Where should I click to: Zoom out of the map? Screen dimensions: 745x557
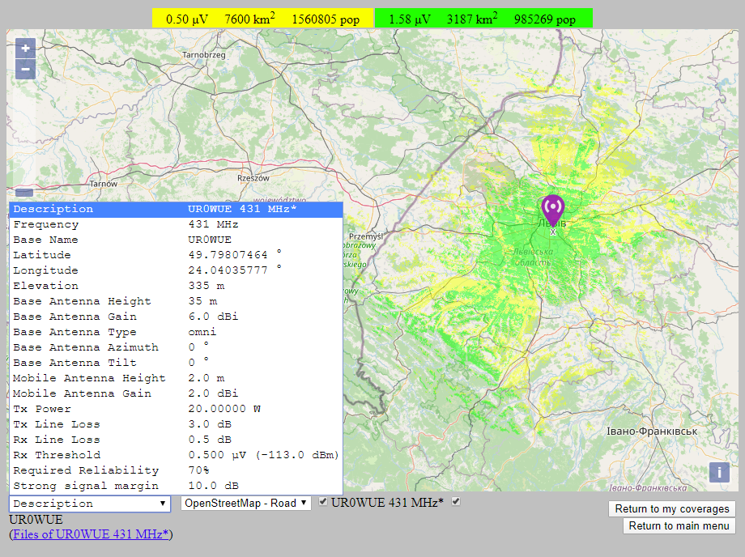coord(26,69)
